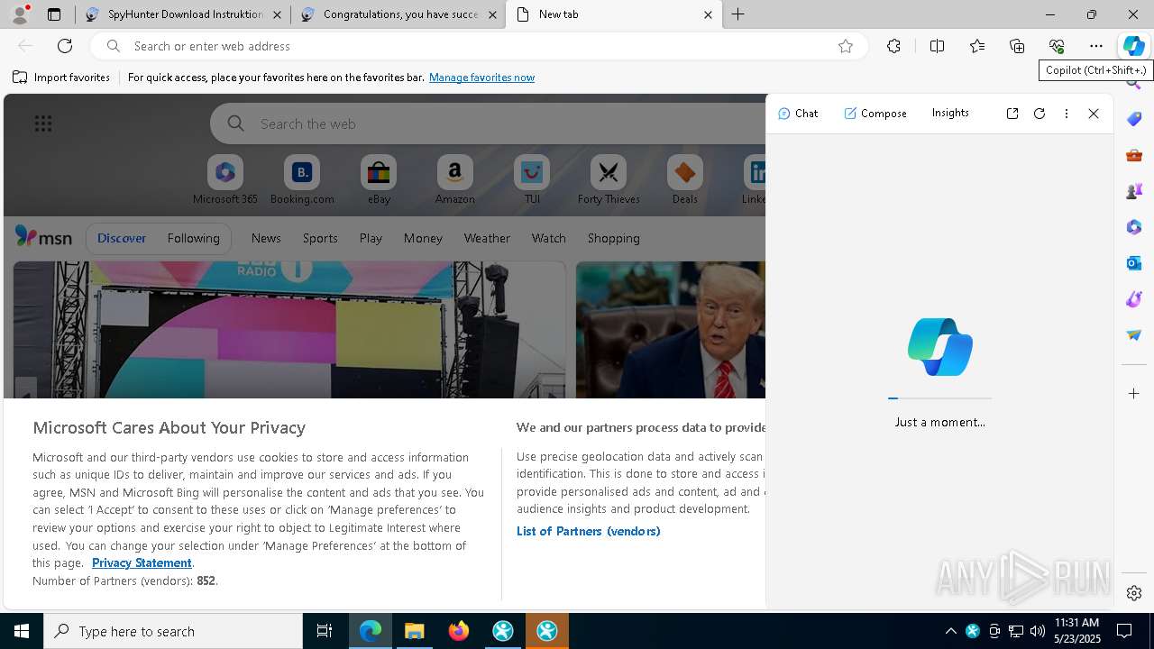Switch to Compose tab in Copilot
1154x649 pixels.
pos(875,114)
